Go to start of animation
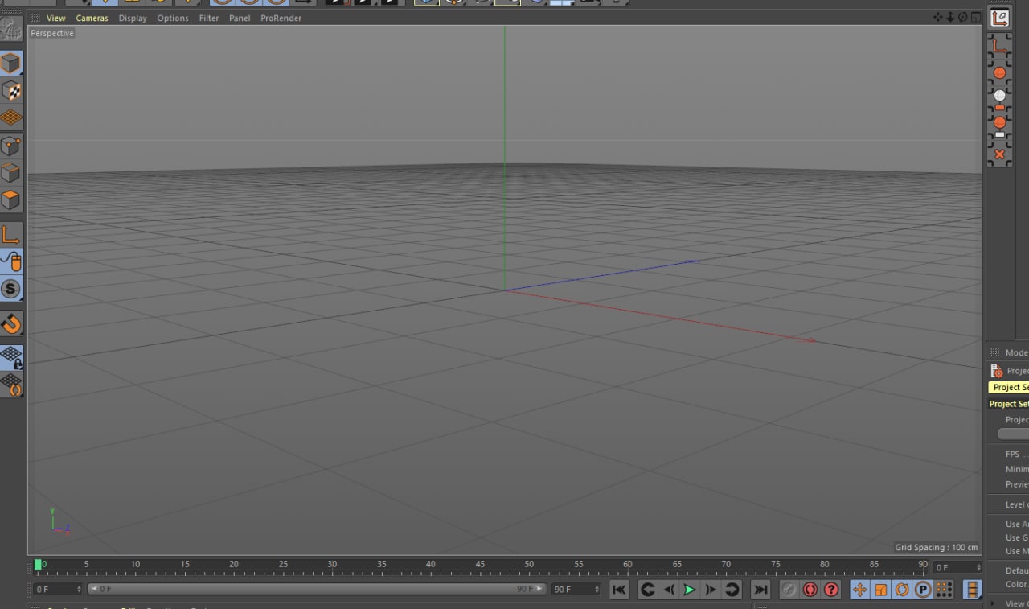Image resolution: width=1029 pixels, height=609 pixels. tap(619, 590)
